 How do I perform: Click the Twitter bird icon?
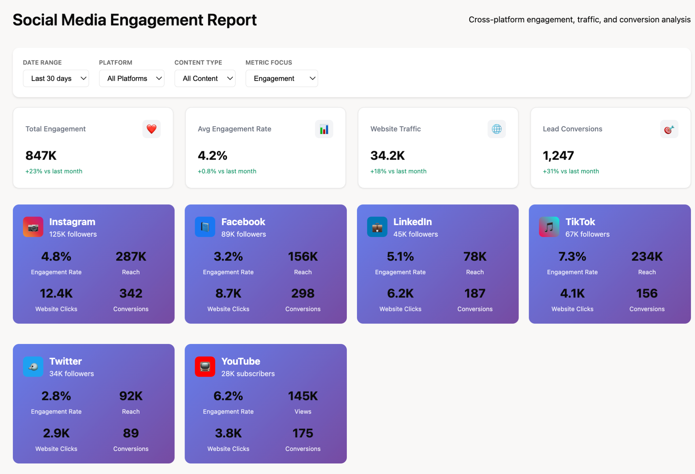[33, 366]
